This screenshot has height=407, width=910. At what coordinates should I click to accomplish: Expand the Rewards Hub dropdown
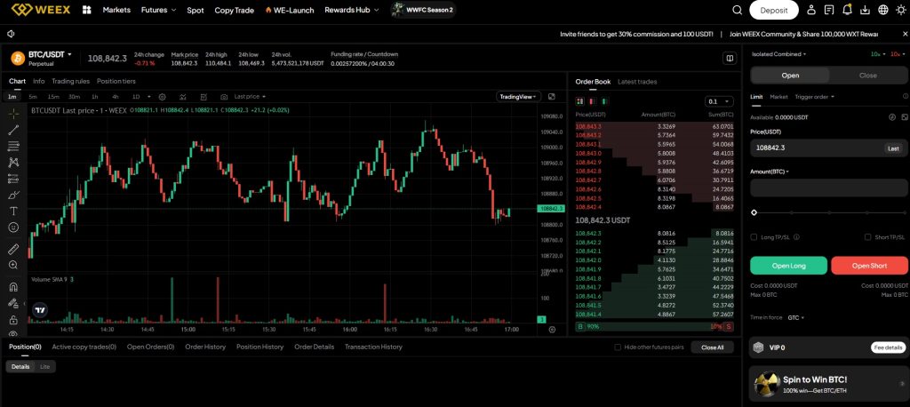coord(352,10)
